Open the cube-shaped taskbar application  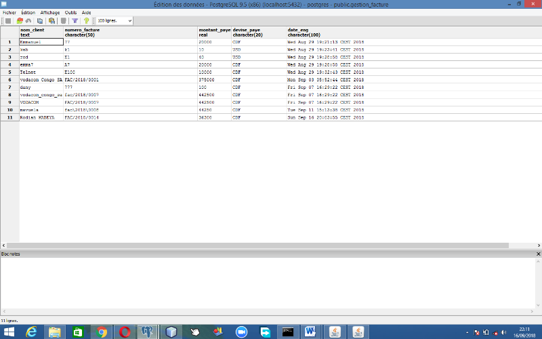point(171,332)
